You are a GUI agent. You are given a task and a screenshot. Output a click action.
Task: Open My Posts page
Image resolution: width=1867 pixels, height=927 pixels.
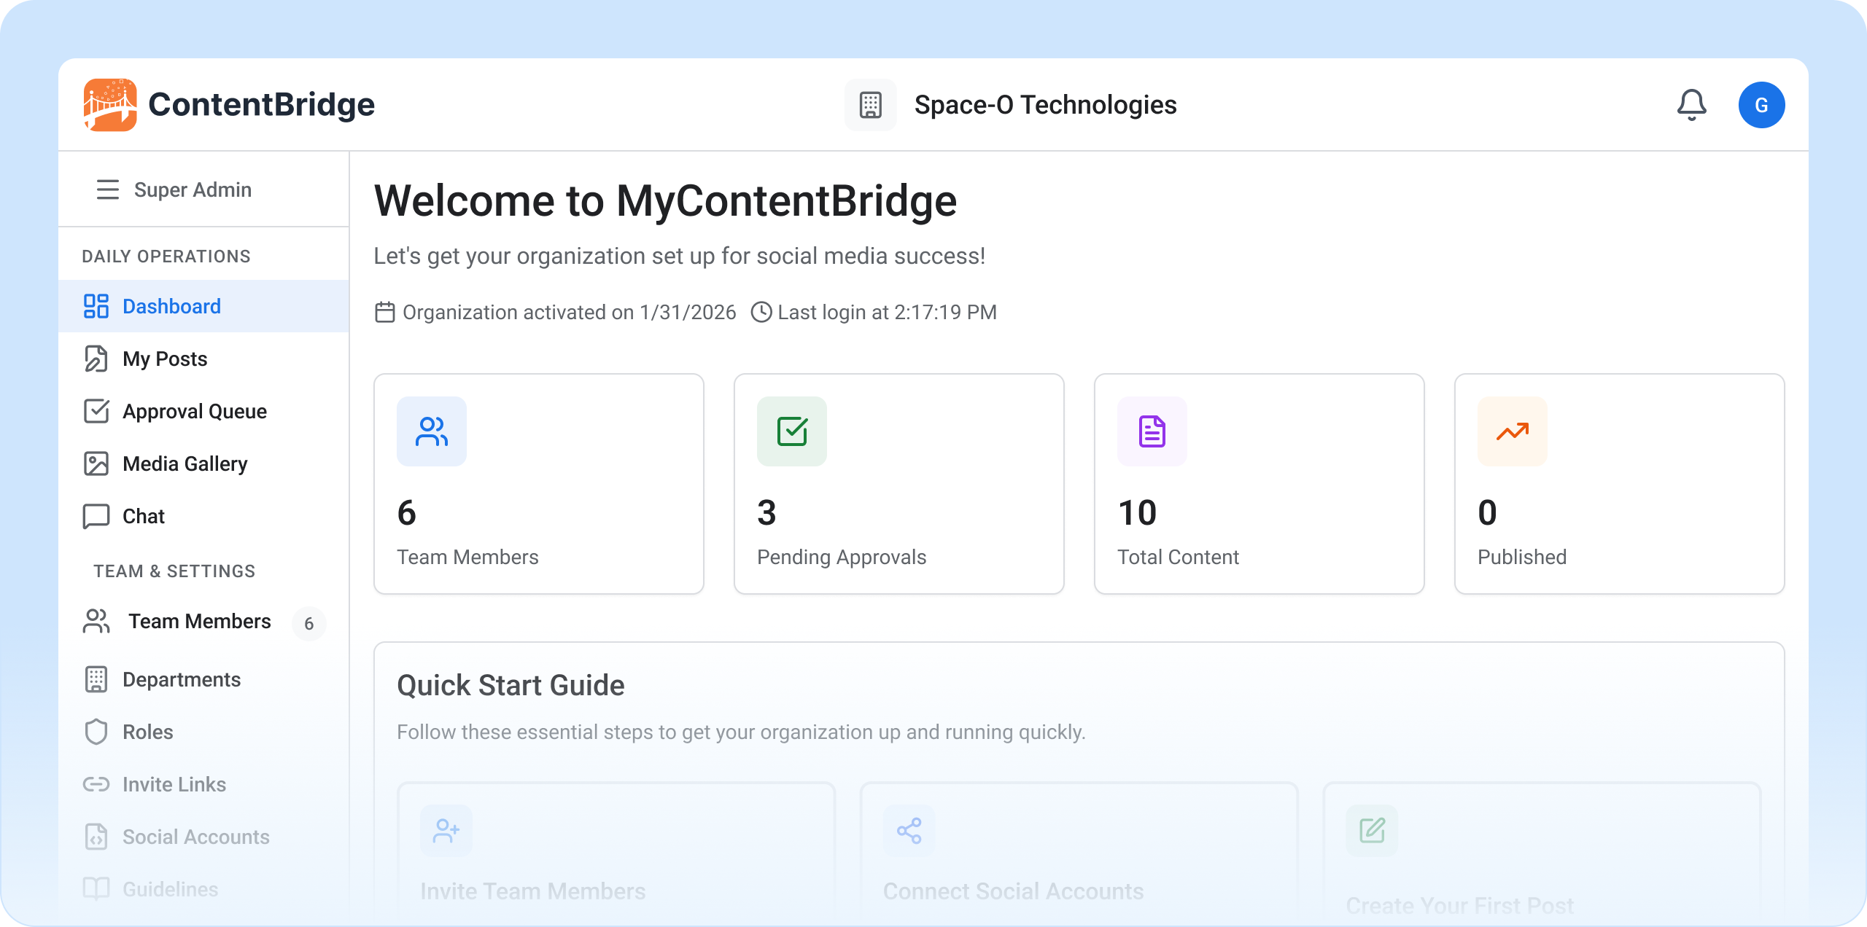point(165,359)
